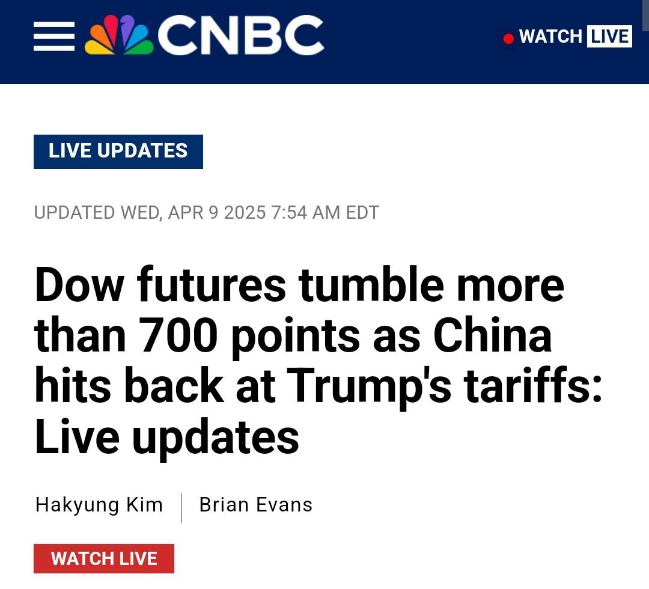Open the hamburger navigation menu
The width and height of the screenshot is (649, 589).
(x=53, y=37)
